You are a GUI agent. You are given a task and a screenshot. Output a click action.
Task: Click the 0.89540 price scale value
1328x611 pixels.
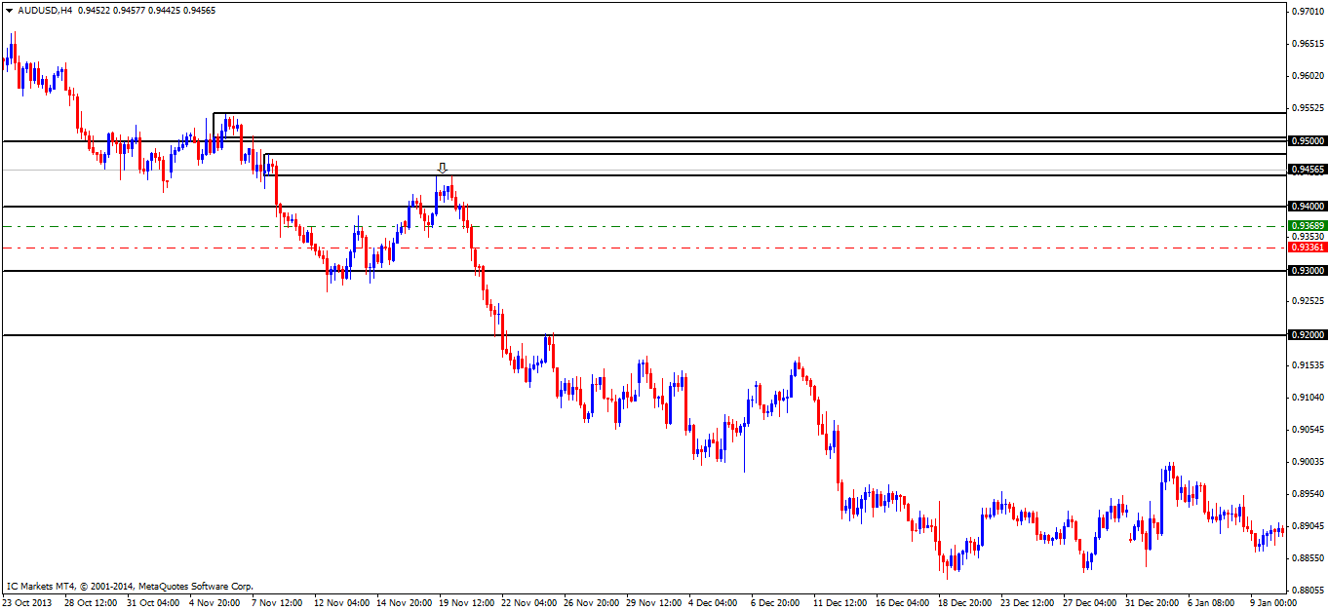click(1308, 494)
